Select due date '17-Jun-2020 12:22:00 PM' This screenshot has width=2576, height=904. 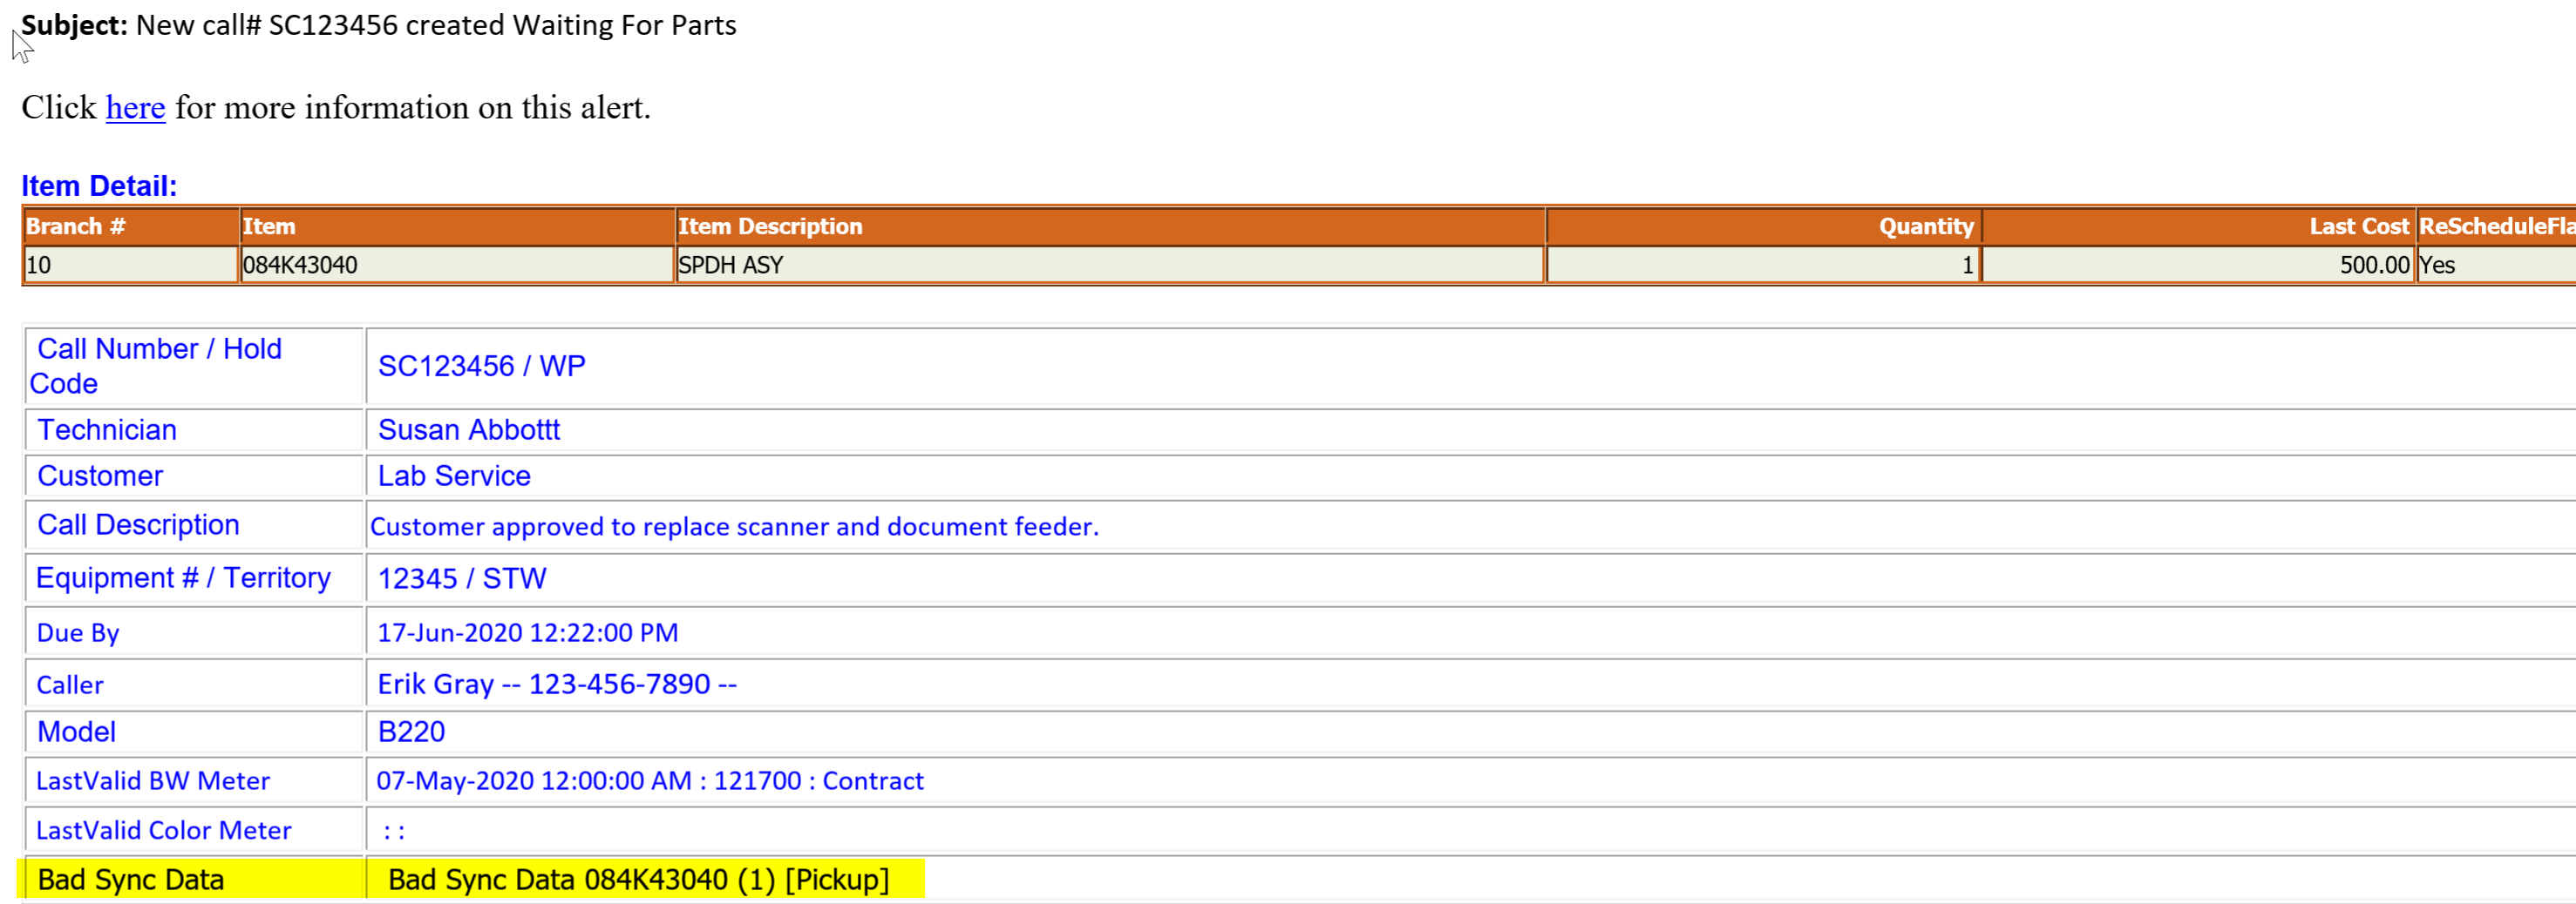coord(527,632)
